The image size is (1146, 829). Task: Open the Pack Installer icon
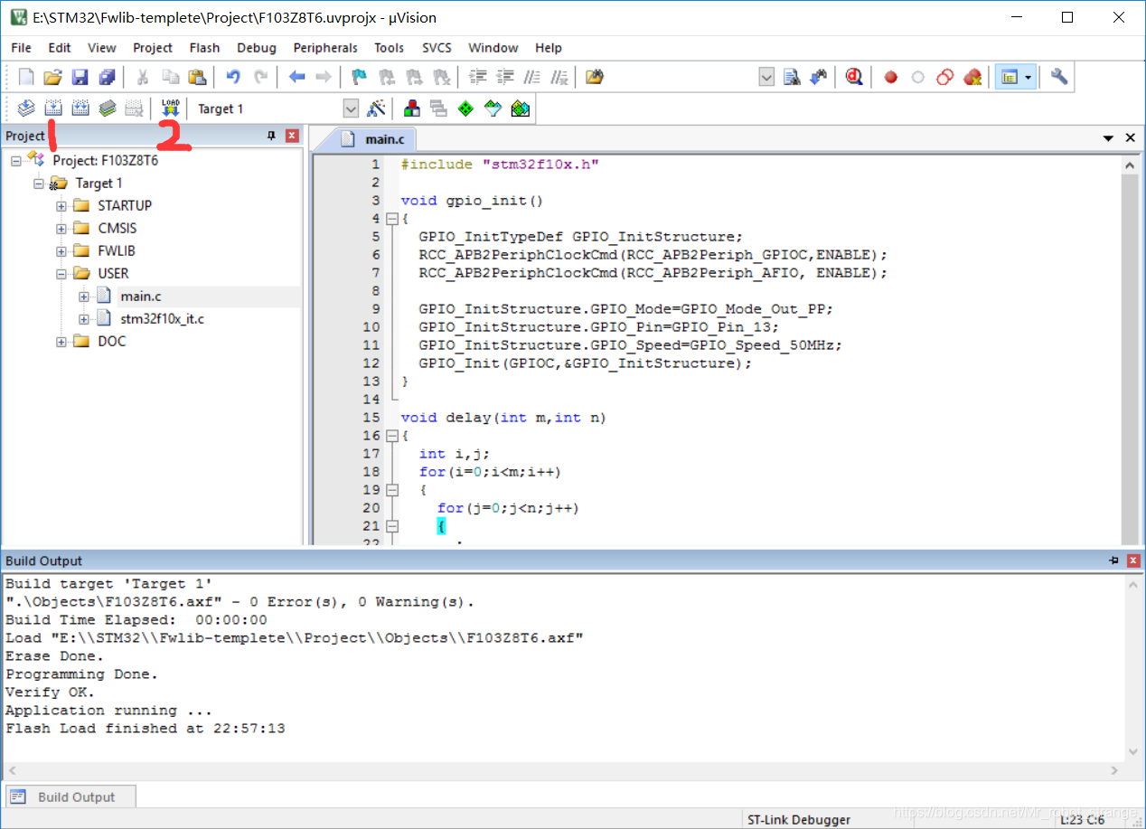pos(520,108)
